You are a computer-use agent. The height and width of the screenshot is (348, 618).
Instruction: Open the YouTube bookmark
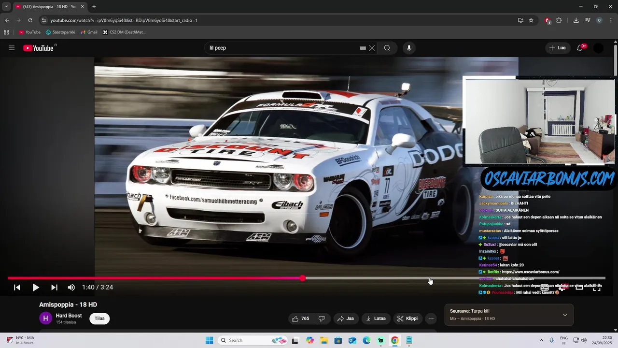pos(29,32)
